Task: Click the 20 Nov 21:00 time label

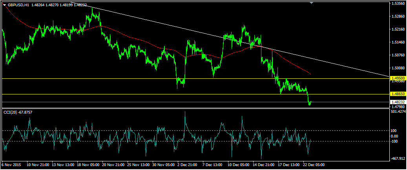Action: click(x=112, y=165)
